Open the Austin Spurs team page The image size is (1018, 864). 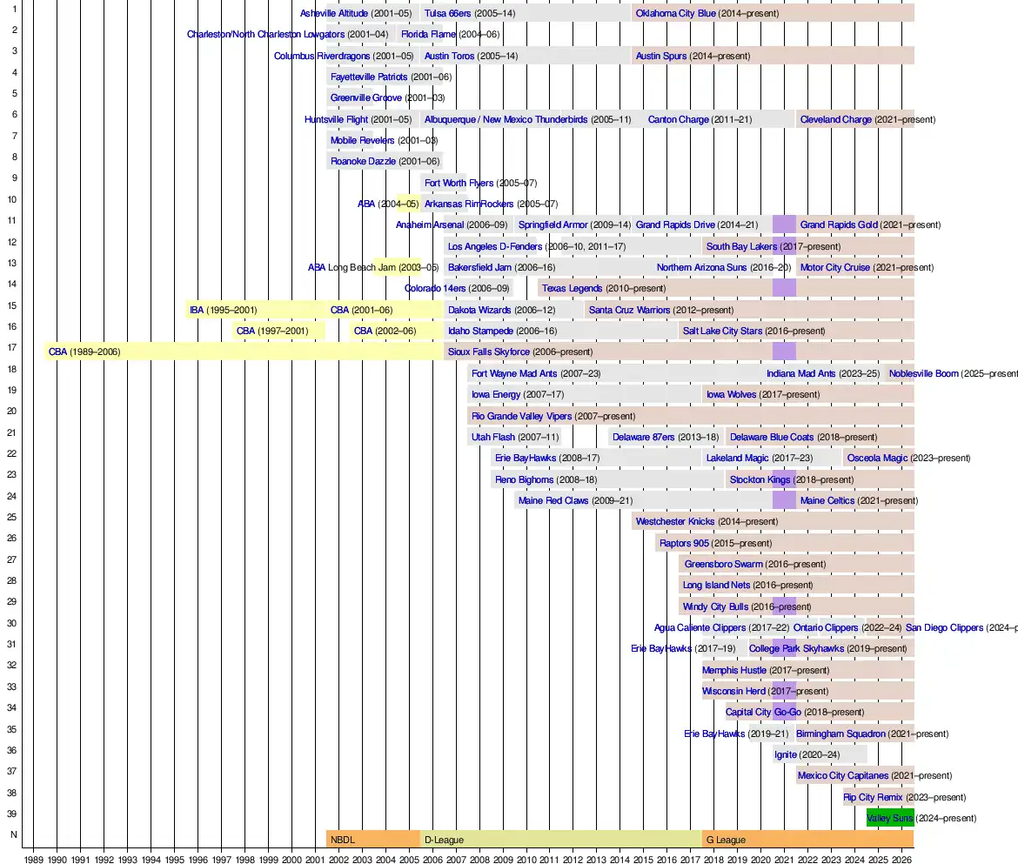(x=660, y=57)
